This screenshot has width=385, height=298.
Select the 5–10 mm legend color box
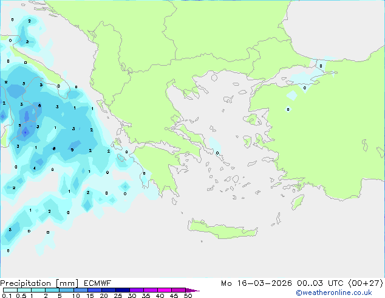(66, 290)
